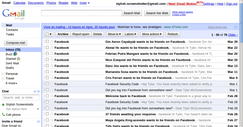Select the Nico Ezequiel del Perón email checkbox
This screenshot has height=127, width=243.
pos(47,60)
